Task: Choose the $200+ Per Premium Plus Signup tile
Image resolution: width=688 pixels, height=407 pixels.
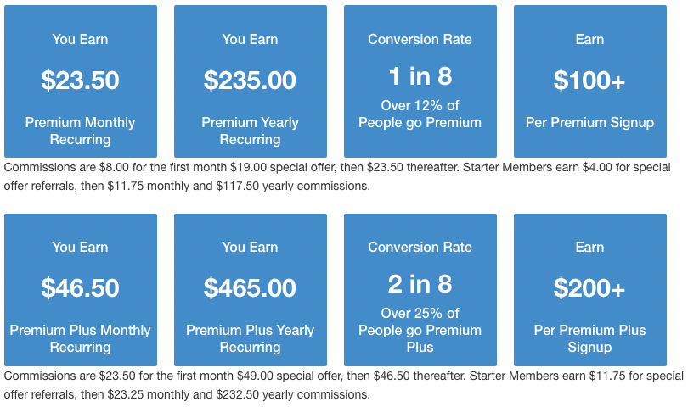Action: 590,290
